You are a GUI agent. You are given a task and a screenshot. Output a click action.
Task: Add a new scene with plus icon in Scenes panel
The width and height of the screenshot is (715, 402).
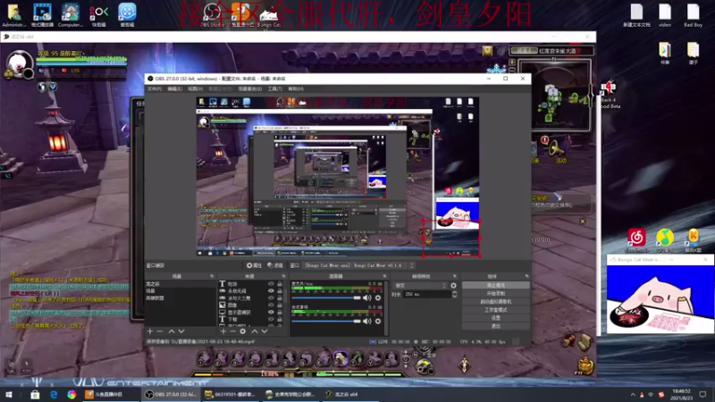149,331
